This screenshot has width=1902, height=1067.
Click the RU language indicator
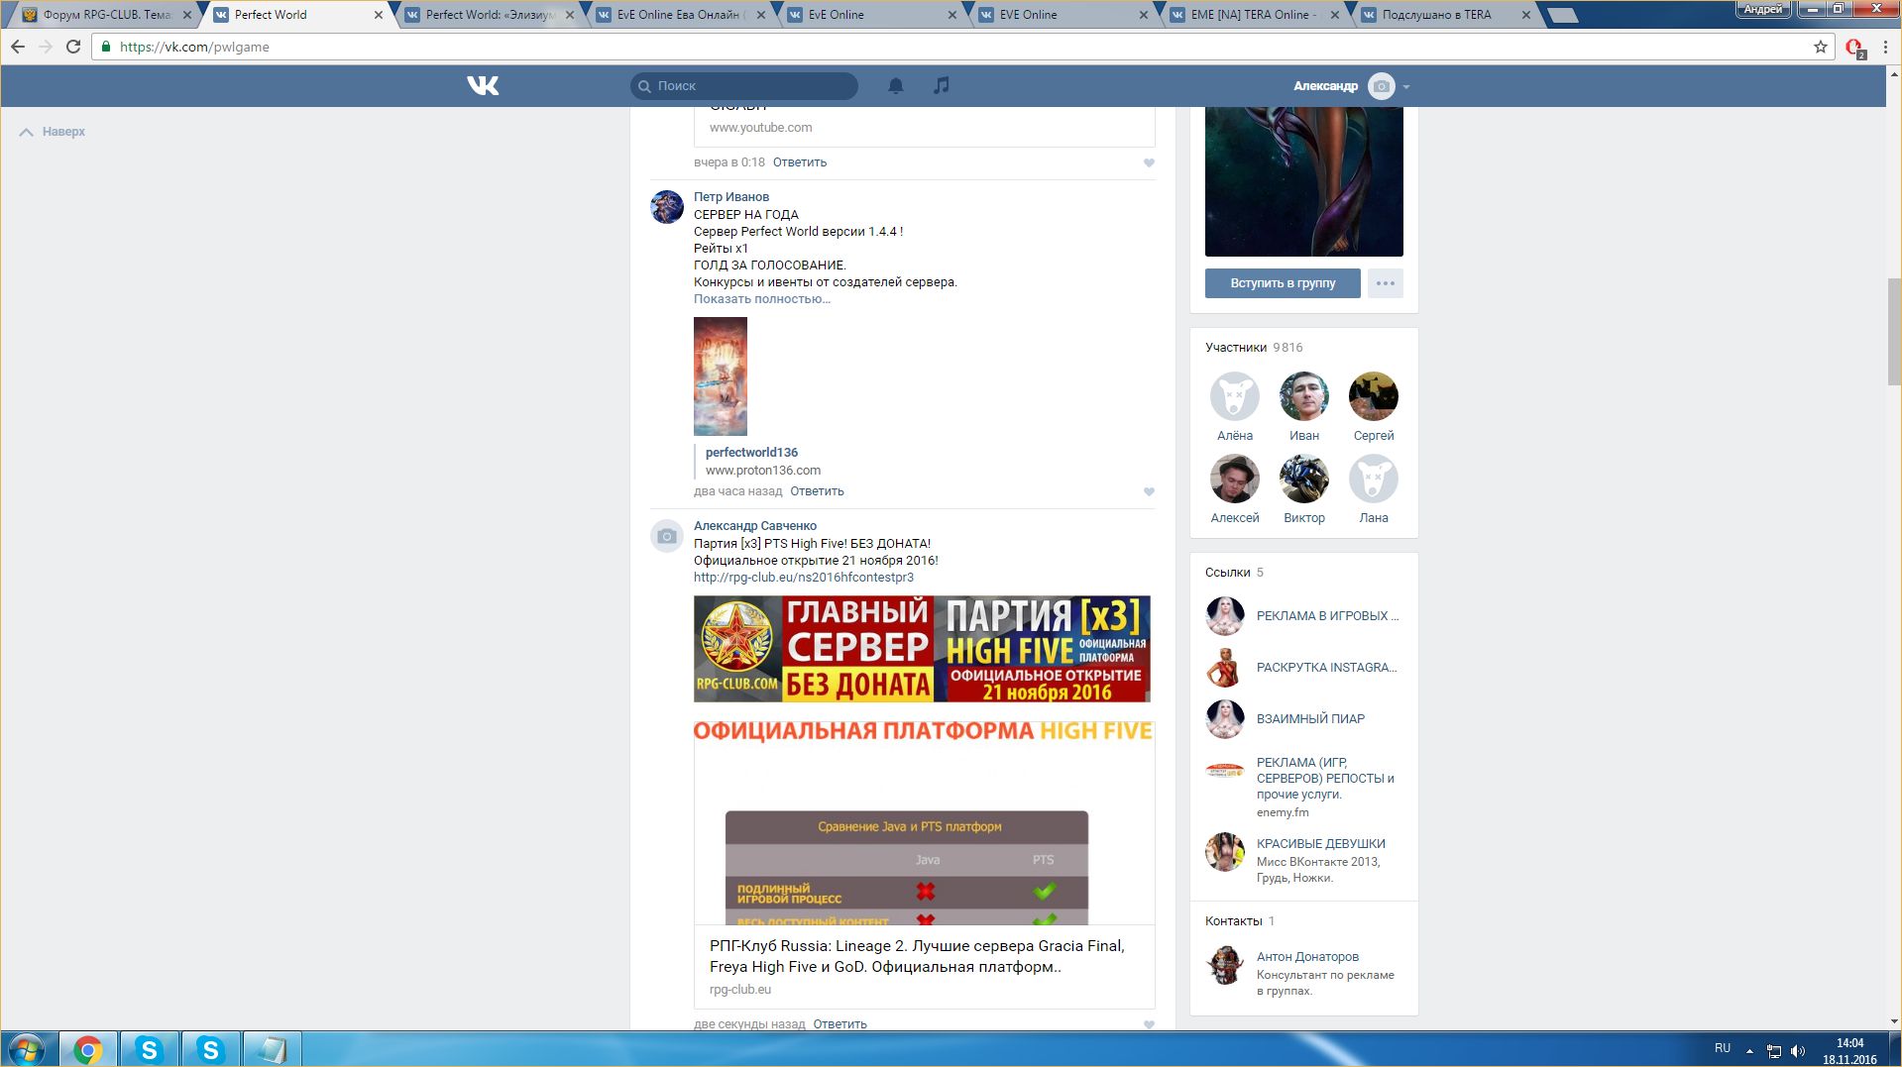(1723, 1048)
